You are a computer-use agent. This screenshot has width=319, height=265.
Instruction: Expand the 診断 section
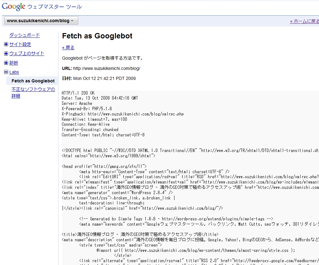click(x=6, y=63)
